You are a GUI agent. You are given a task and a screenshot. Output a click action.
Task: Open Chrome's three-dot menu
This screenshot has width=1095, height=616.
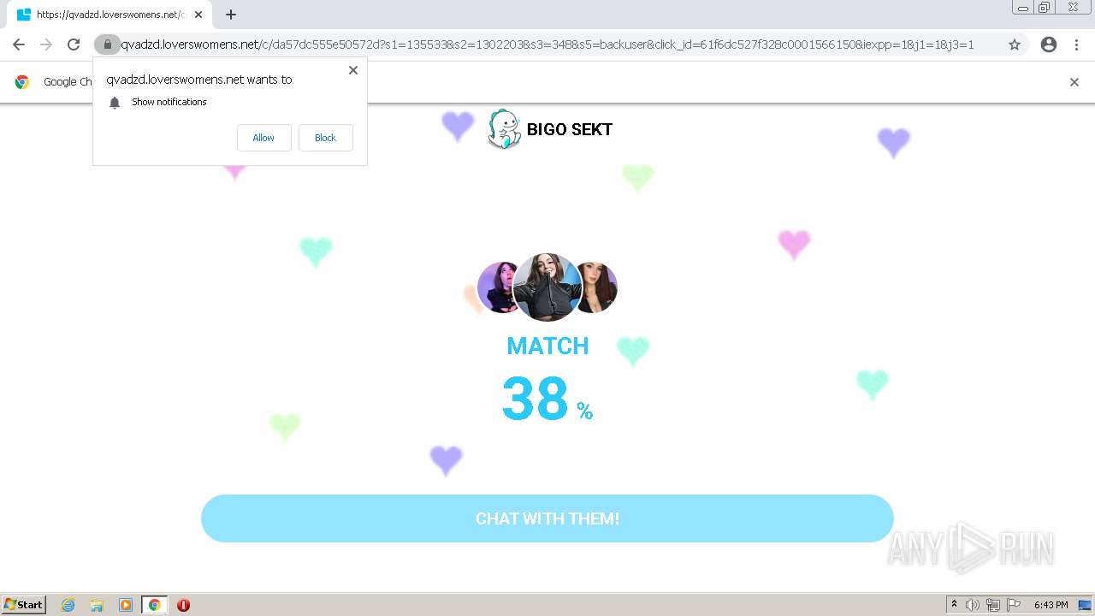point(1077,44)
